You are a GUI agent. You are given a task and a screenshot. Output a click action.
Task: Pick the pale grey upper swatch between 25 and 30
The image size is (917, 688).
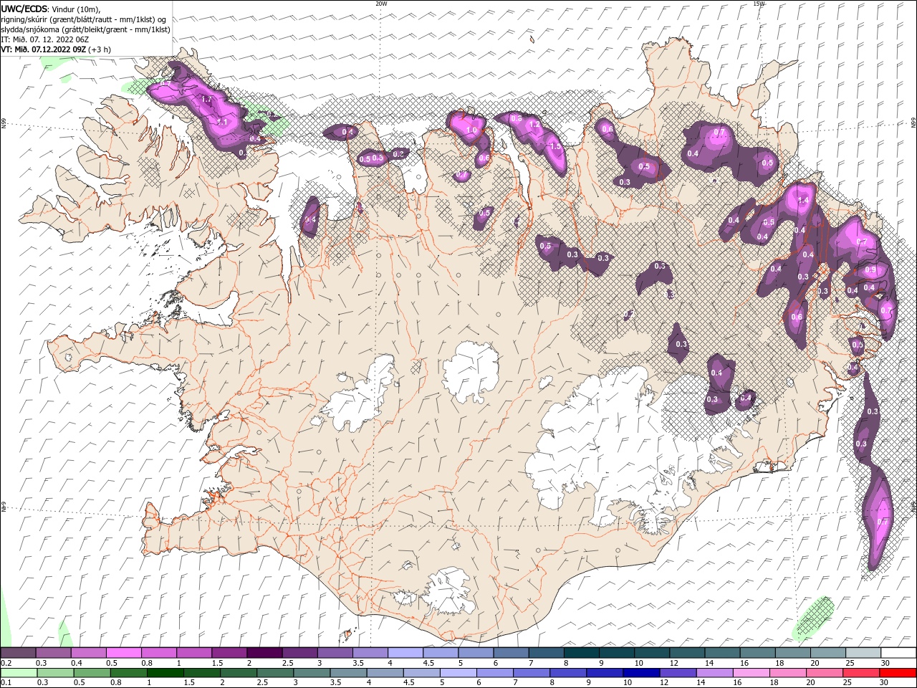click(x=863, y=653)
